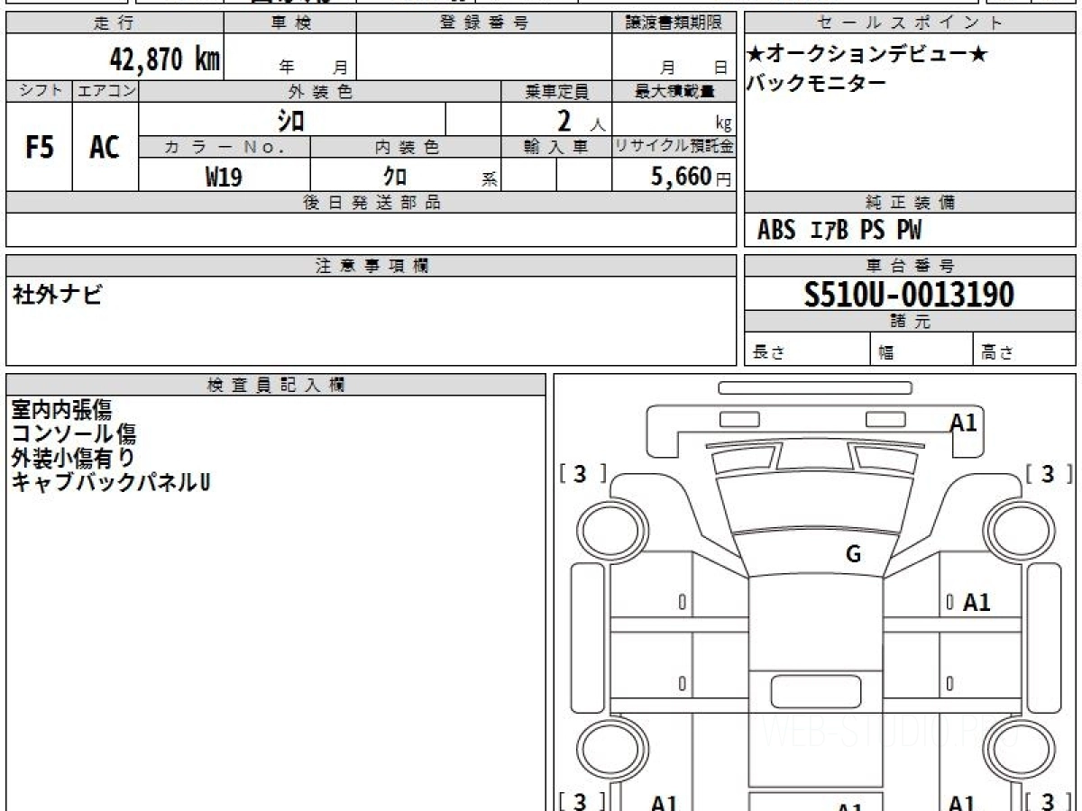Screen dimensions: 1082x811
Task: Click the A1 mark beside the door
Action: click(x=977, y=603)
